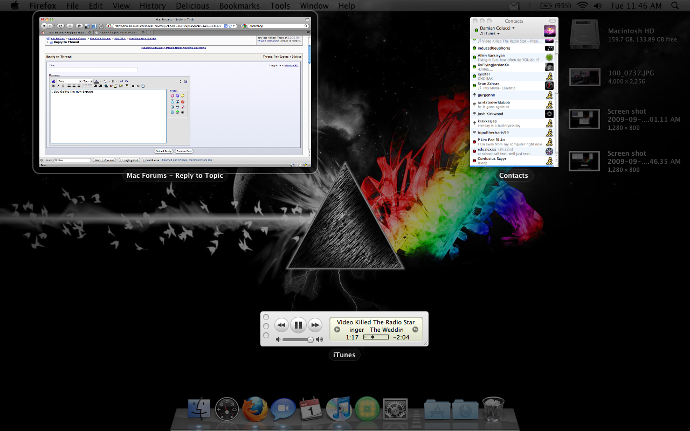Skip to previous track in iTunes

point(281,325)
